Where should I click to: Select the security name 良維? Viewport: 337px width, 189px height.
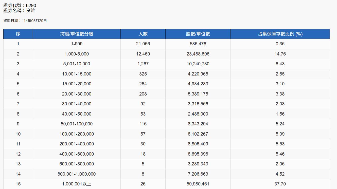31,11
